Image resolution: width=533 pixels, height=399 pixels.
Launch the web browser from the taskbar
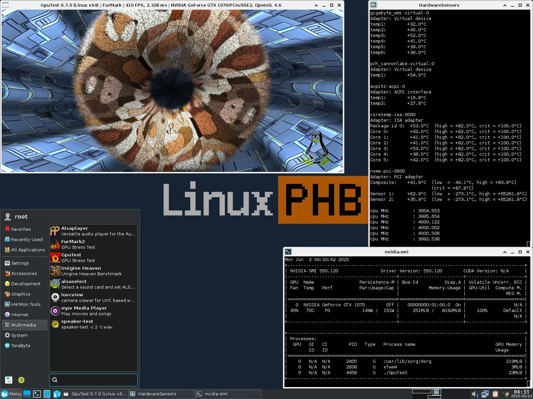(57, 394)
